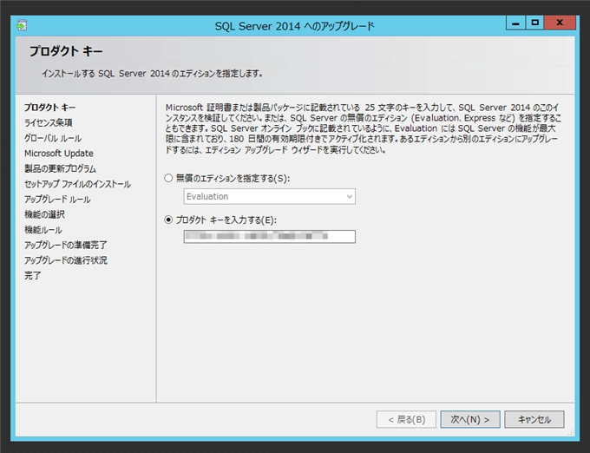Click the product key input field
Image resolution: width=590 pixels, height=453 pixels.
270,236
